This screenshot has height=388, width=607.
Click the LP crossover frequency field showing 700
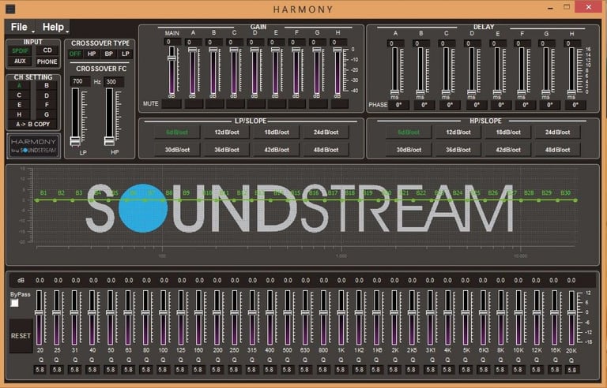[80, 81]
